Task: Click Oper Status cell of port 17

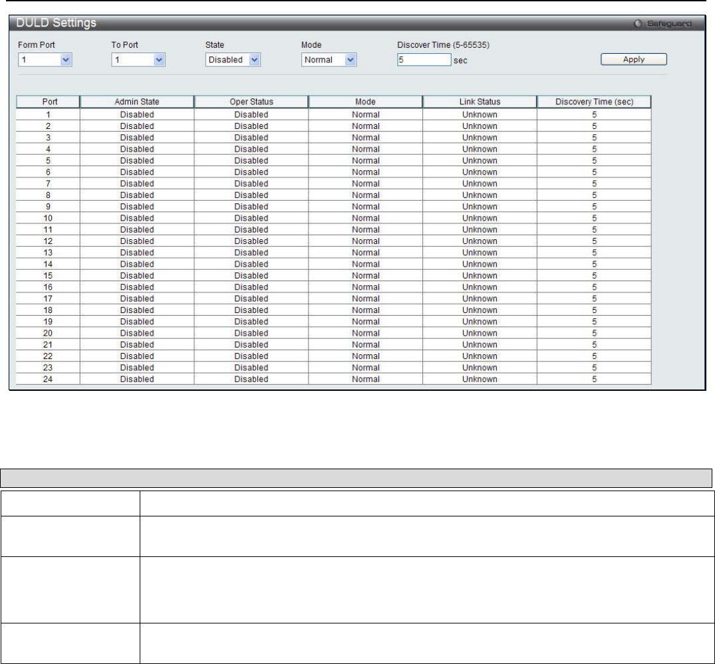Action: click(x=251, y=298)
